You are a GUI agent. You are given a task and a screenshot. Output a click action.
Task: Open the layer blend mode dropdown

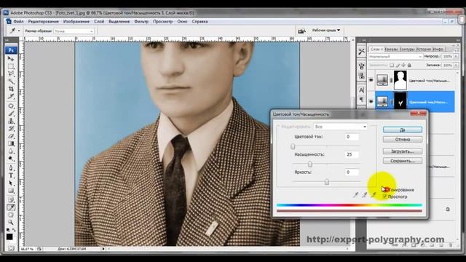point(395,57)
